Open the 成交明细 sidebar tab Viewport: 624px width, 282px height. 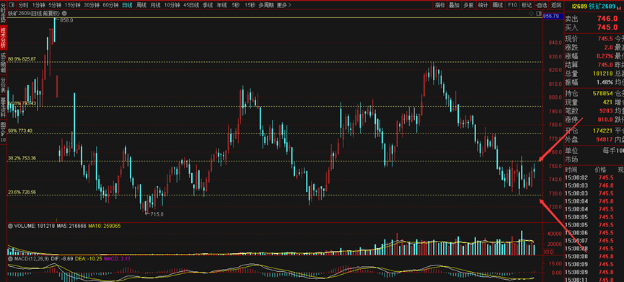(3, 62)
